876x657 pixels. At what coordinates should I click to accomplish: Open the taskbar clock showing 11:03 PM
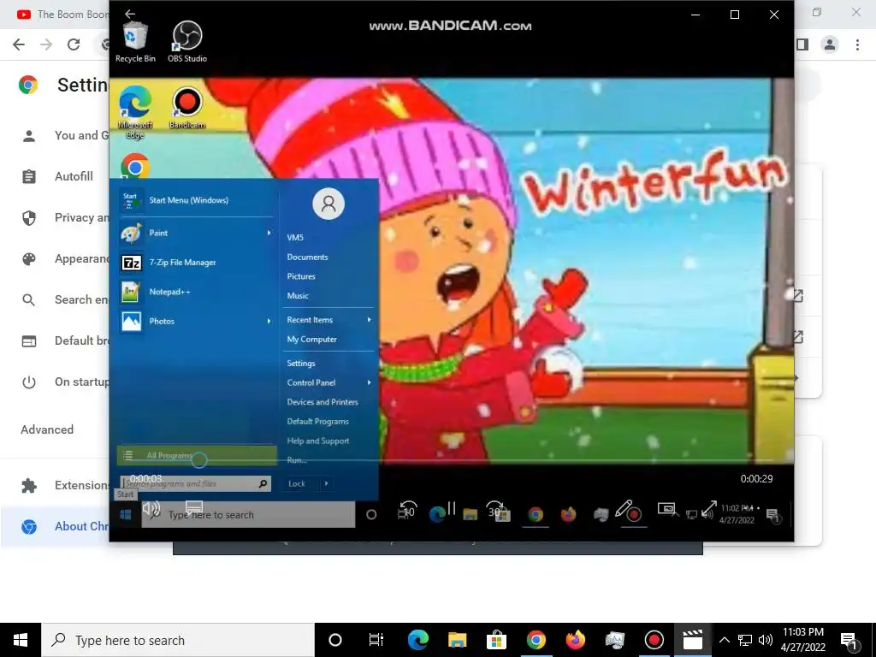pyautogui.click(x=803, y=640)
